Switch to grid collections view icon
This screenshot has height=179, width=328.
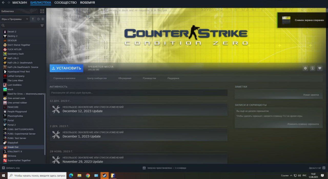coord(42,11)
